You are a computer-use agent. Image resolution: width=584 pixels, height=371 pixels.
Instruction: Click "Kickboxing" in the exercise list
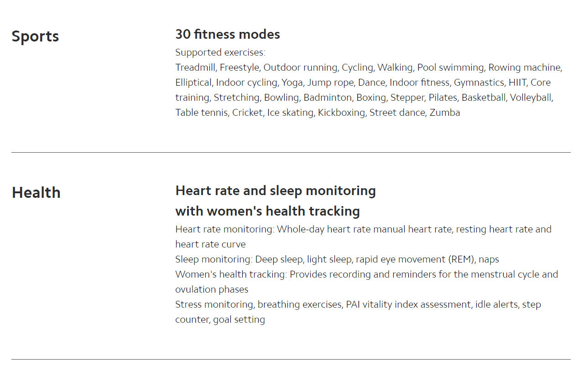tap(341, 113)
